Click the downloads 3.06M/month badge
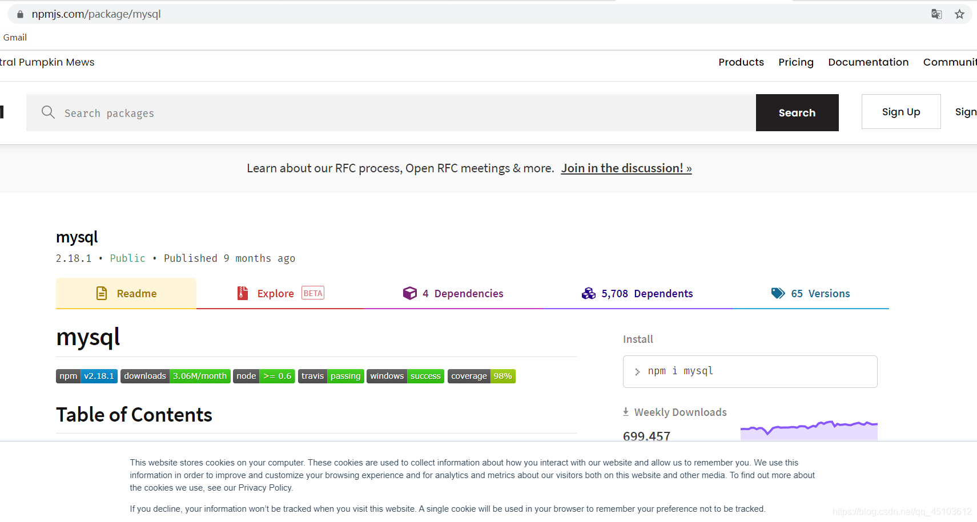977x522 pixels. [x=175, y=376]
